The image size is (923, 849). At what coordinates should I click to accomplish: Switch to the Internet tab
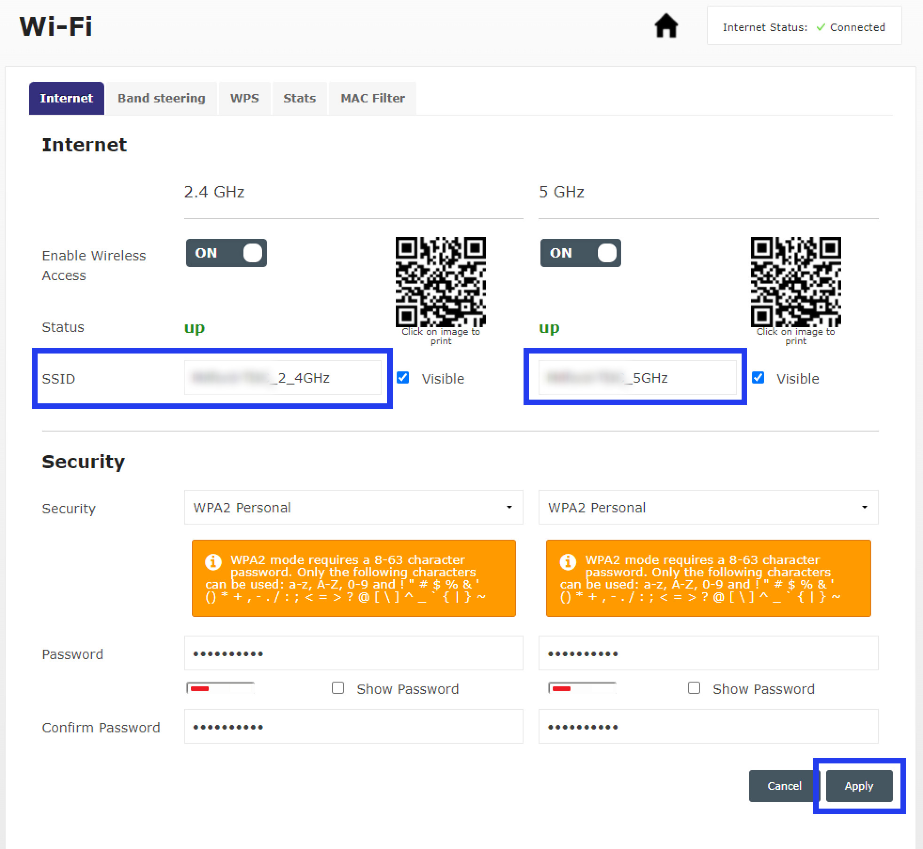pos(66,98)
